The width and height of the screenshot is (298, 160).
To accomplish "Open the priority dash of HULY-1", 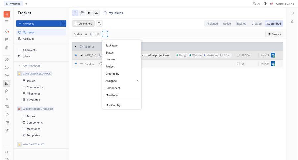I will click(x=81, y=64).
